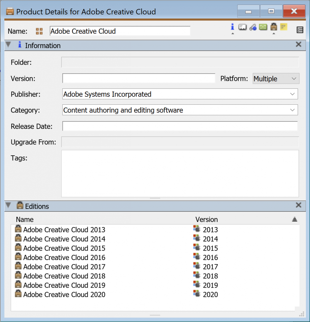Open the Publisher dropdown arrow
310x322 pixels.
point(292,94)
